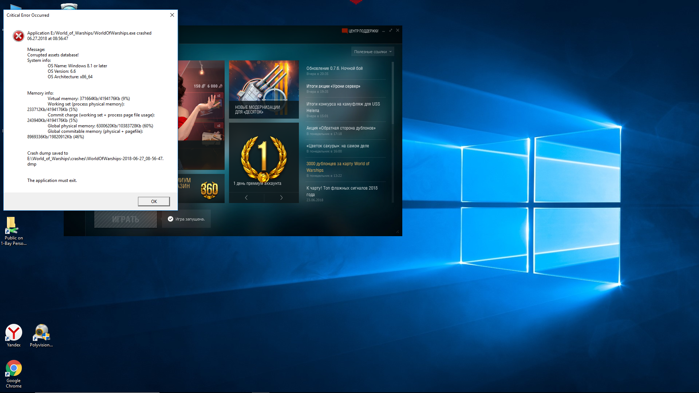This screenshot has width=699, height=393.
Task: Click the 'The application must exit.' text
Action: pyautogui.click(x=52, y=180)
